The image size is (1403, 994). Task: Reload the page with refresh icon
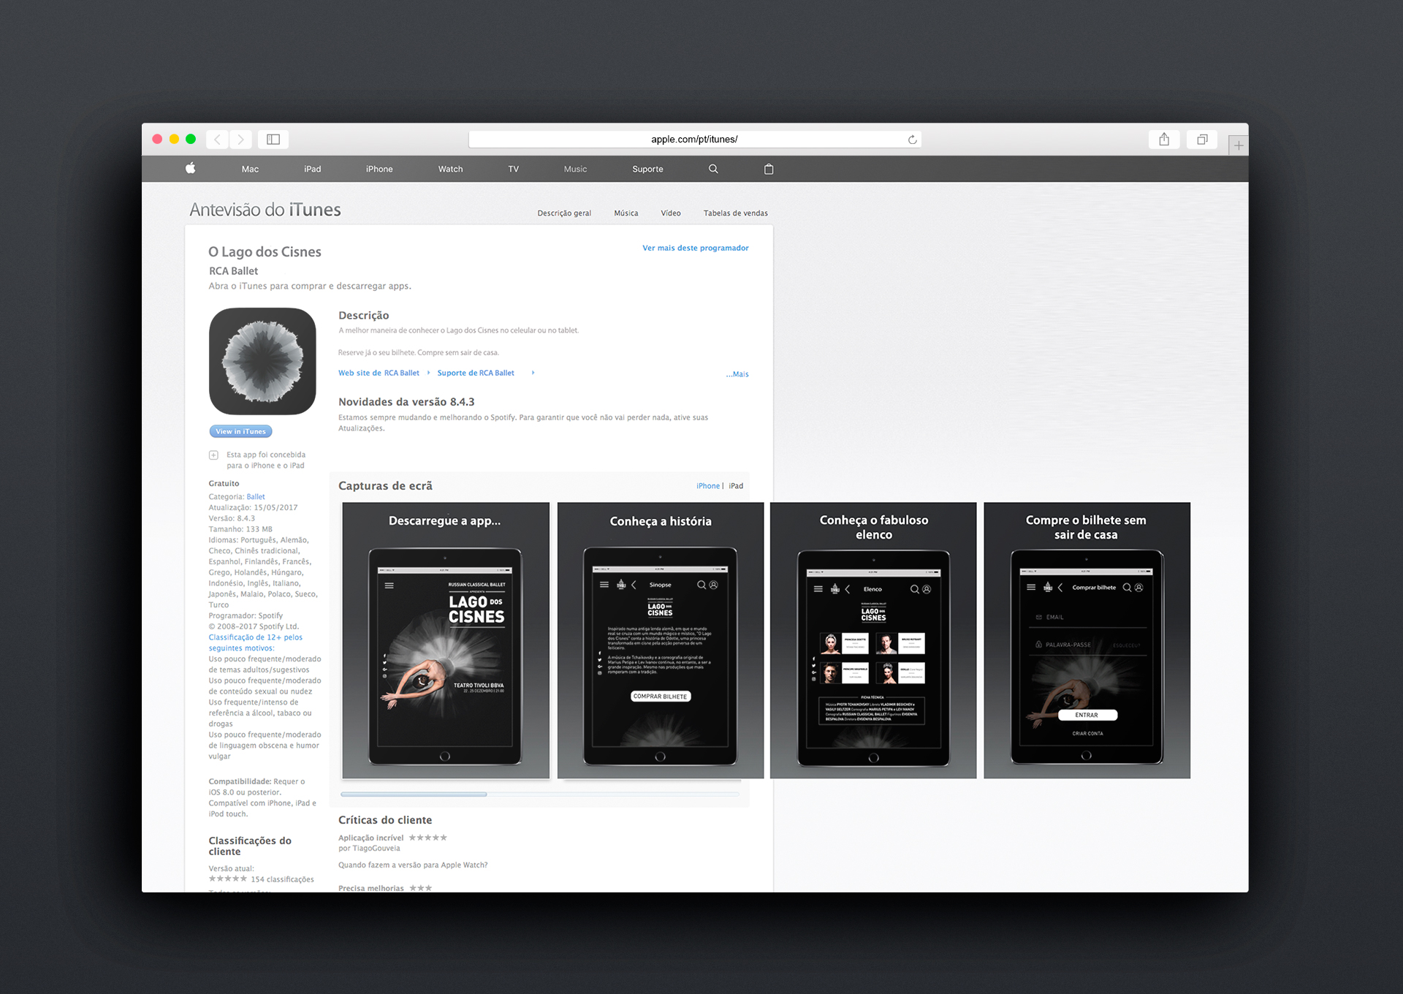(912, 140)
